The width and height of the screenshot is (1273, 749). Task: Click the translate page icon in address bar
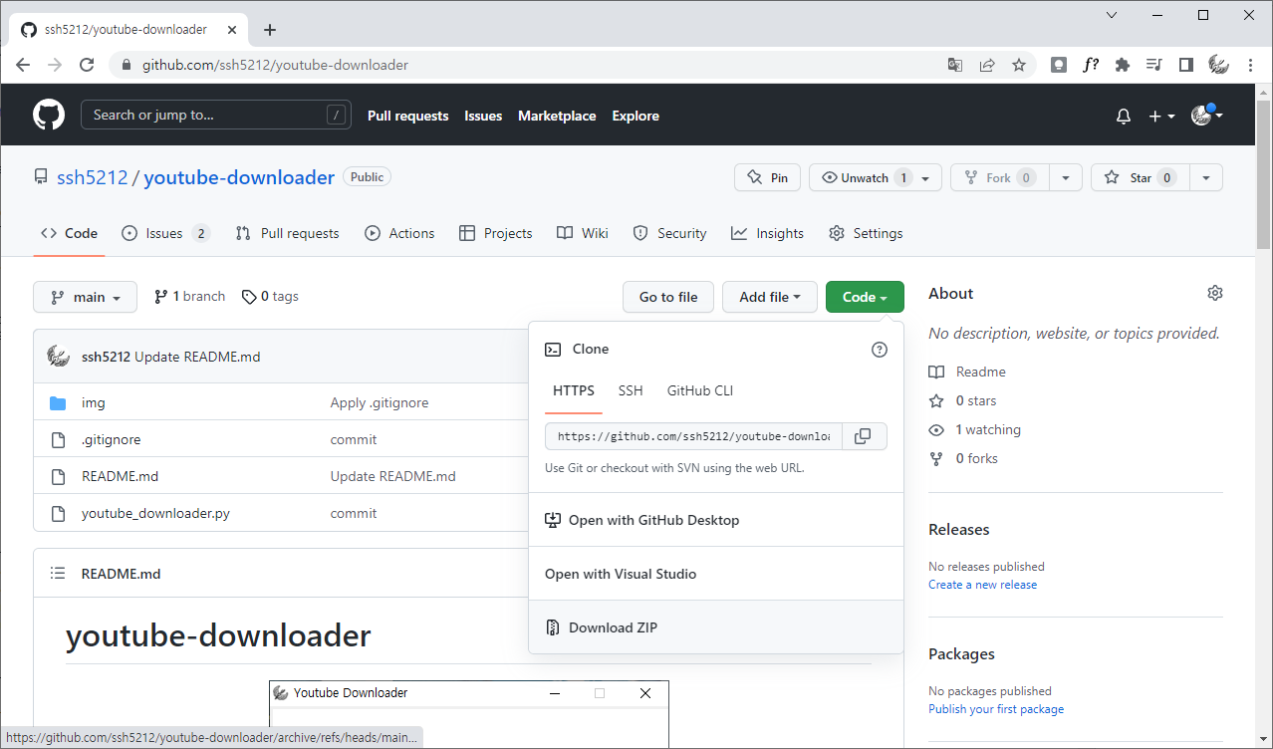[x=955, y=65]
